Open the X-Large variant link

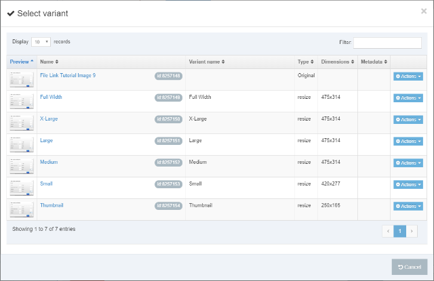49,118
